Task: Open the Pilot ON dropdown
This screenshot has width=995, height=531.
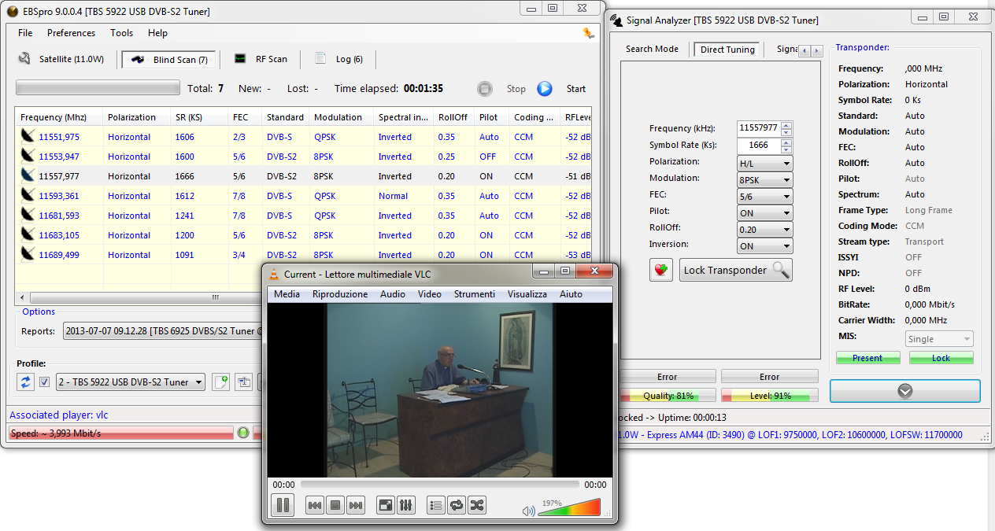Action: (764, 212)
